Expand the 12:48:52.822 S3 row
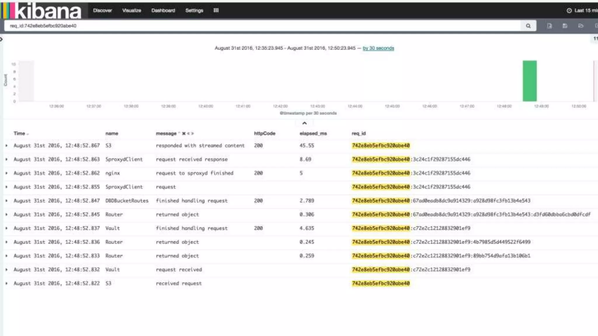The height and width of the screenshot is (336, 598). 6,283
